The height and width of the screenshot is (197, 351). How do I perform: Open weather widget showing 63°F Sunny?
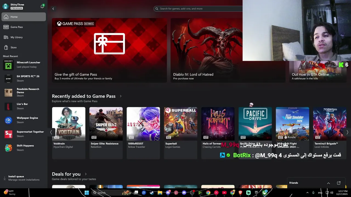10,193
